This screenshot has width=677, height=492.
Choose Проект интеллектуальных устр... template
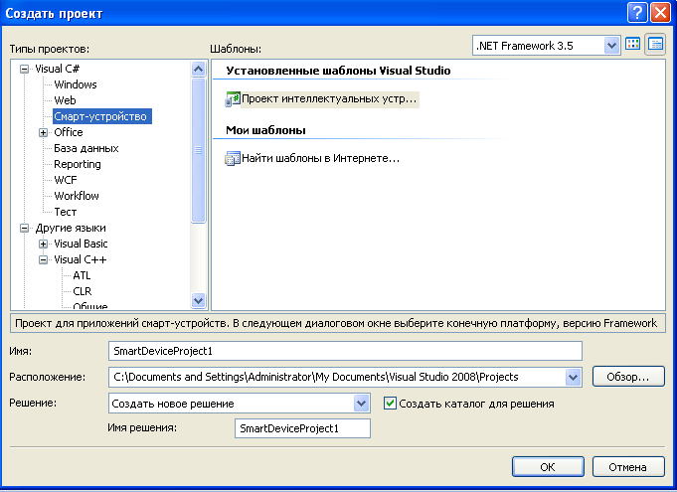click(329, 99)
